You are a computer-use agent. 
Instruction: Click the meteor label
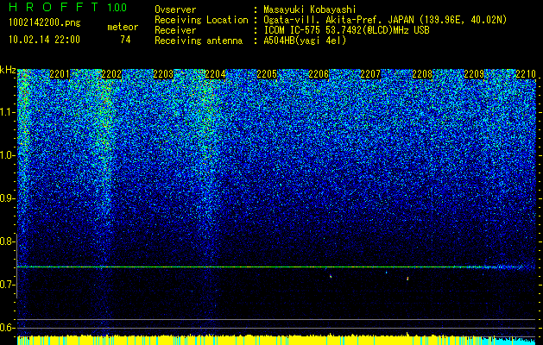tap(123, 28)
